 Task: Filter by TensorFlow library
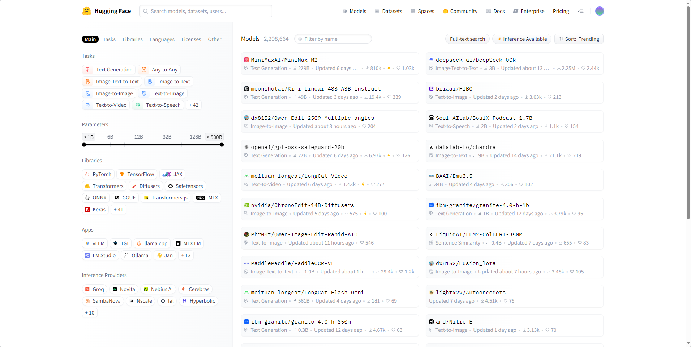click(137, 174)
